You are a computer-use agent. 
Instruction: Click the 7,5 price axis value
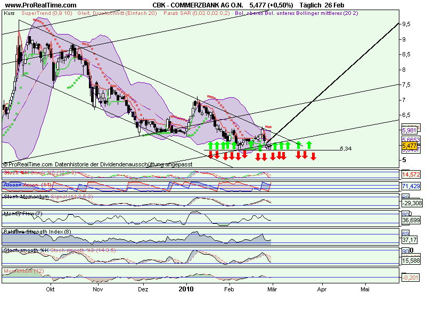click(x=406, y=85)
